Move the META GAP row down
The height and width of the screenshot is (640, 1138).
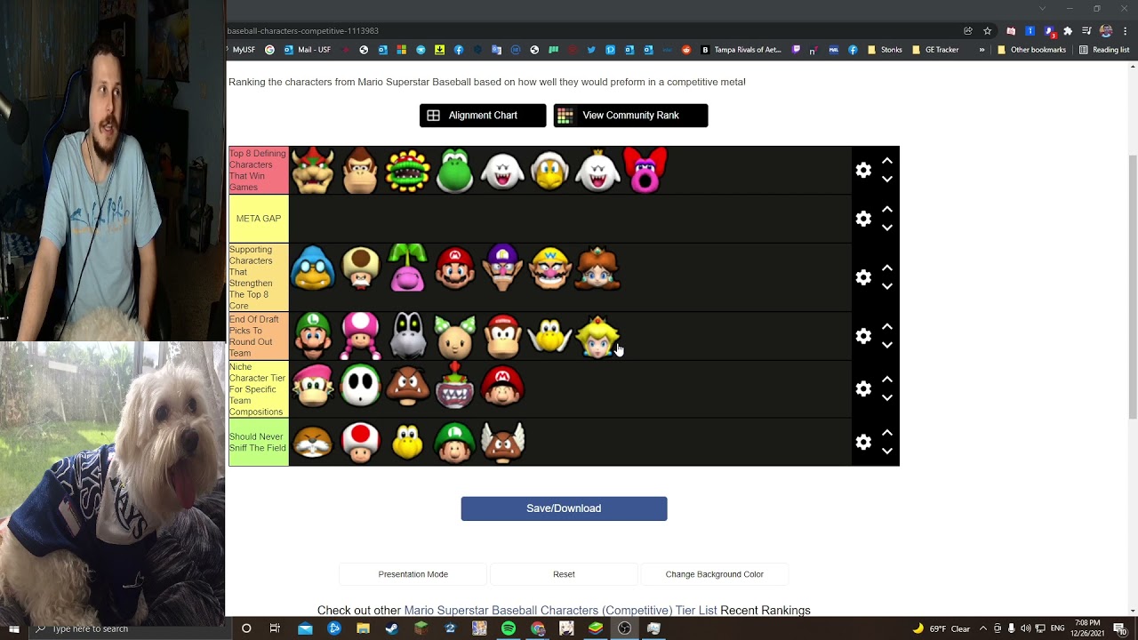tap(887, 228)
